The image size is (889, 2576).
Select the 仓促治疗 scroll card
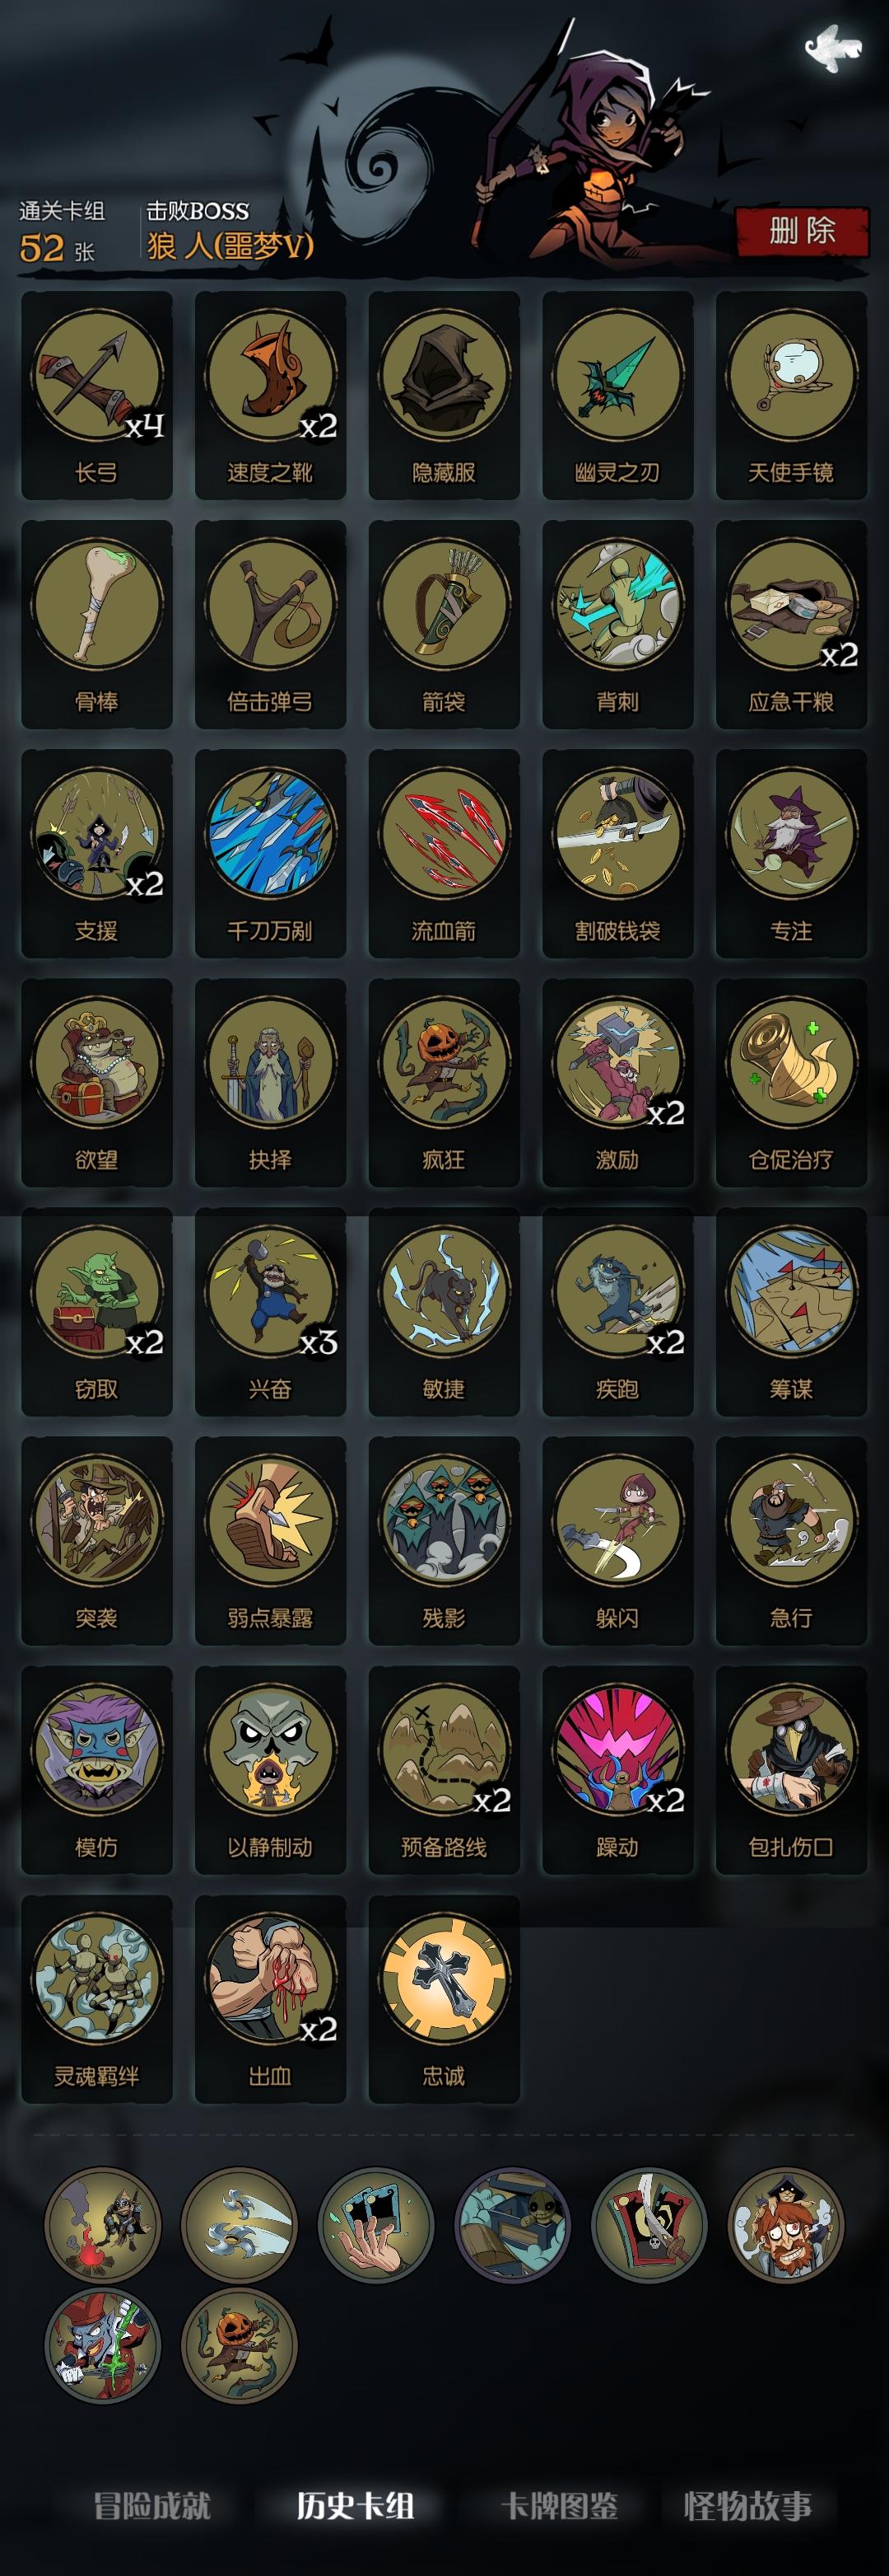[791, 1083]
